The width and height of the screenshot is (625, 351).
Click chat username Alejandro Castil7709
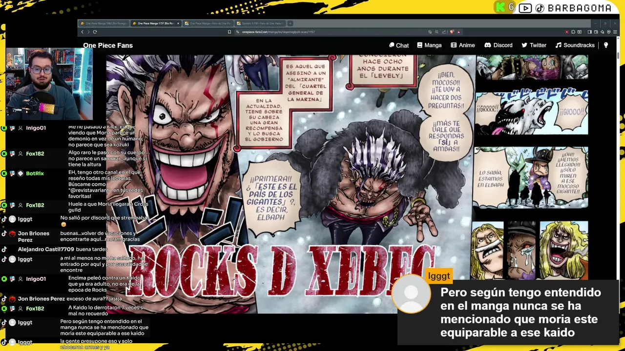(46, 249)
